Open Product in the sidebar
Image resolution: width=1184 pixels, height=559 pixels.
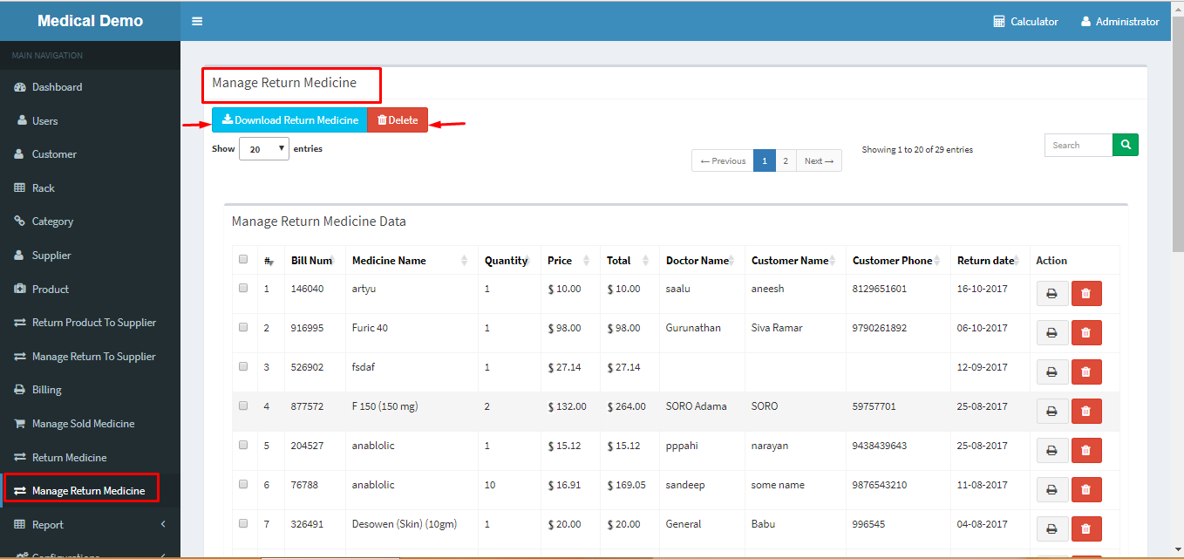tap(90, 289)
